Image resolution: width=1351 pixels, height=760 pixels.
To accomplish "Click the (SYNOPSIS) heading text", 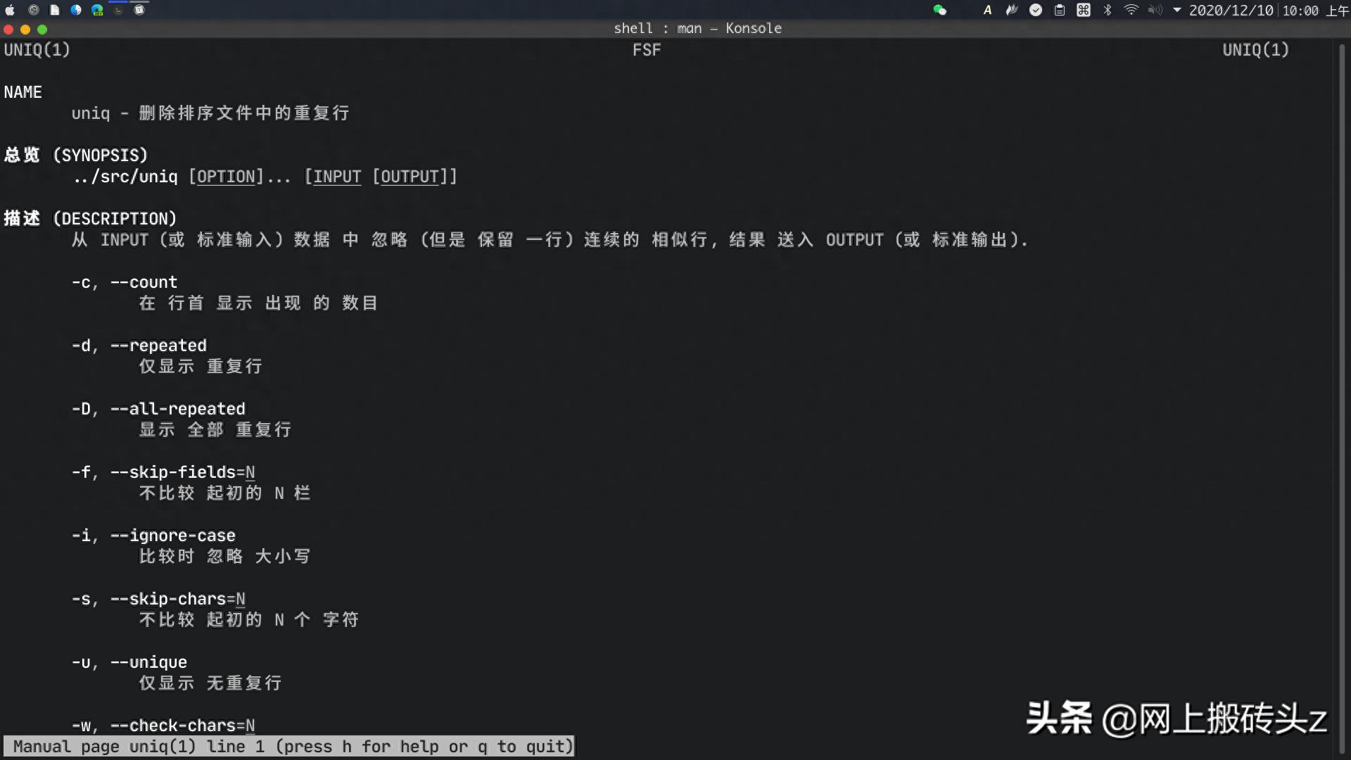I will click(x=101, y=156).
